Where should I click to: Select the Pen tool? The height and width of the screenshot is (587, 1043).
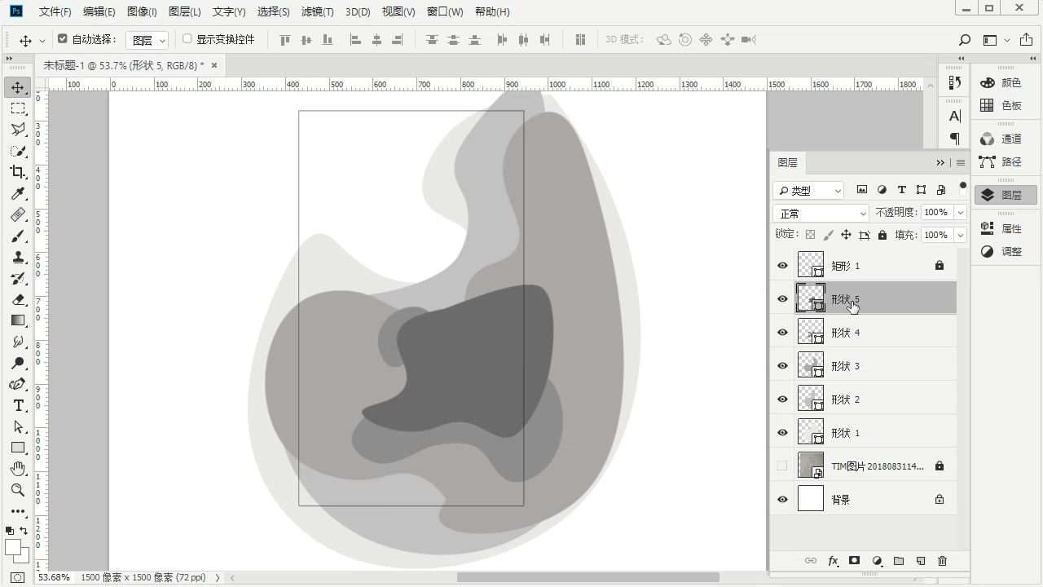point(18,384)
